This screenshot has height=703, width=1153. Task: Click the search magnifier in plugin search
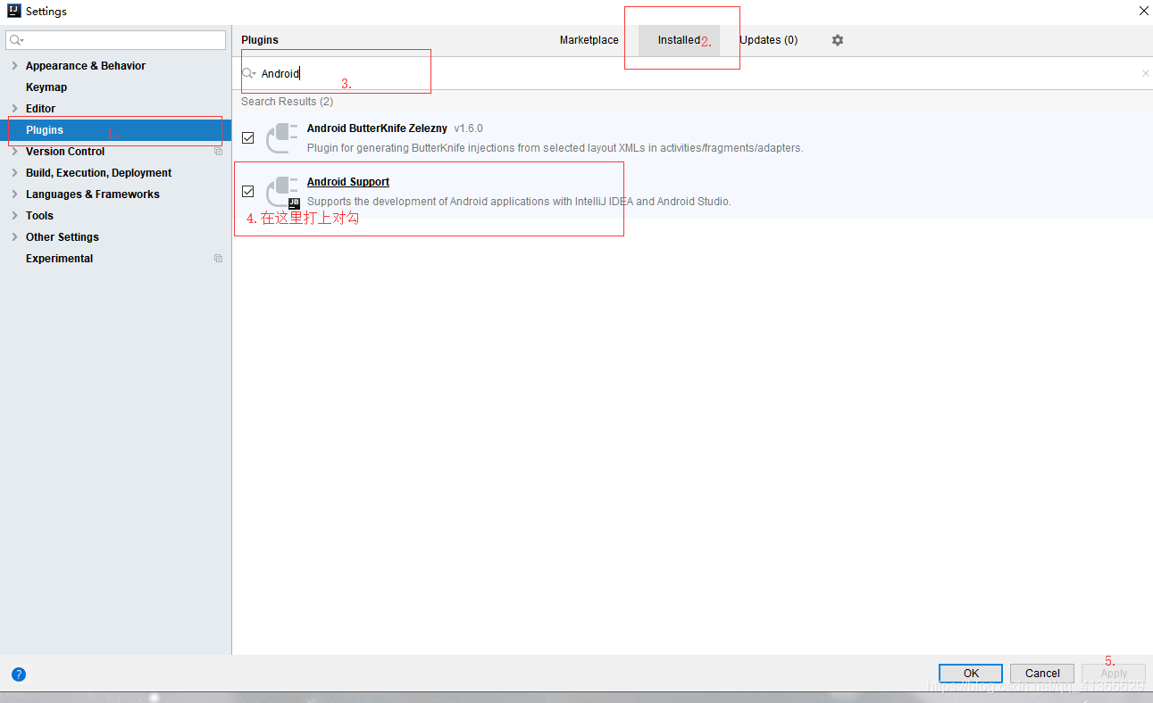coord(249,73)
